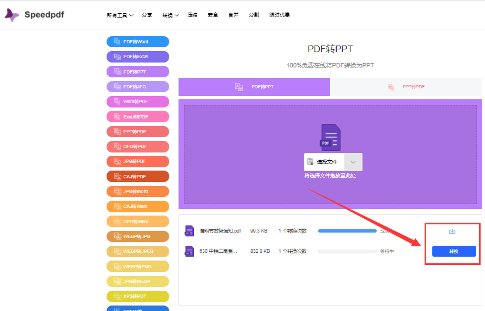Open the PDF转Word tool in sidebar
The image size is (485, 311).
coord(138,42)
